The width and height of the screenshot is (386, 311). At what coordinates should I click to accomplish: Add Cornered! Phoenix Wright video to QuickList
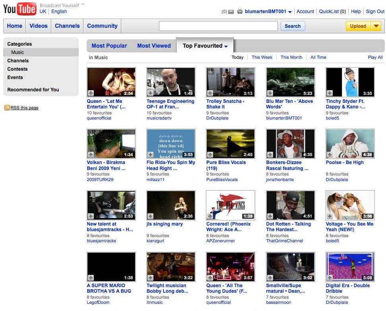point(210,216)
